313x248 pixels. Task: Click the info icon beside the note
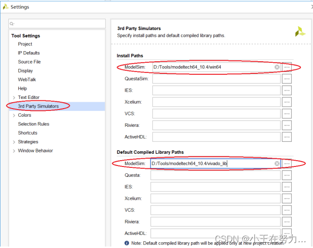click(127, 243)
